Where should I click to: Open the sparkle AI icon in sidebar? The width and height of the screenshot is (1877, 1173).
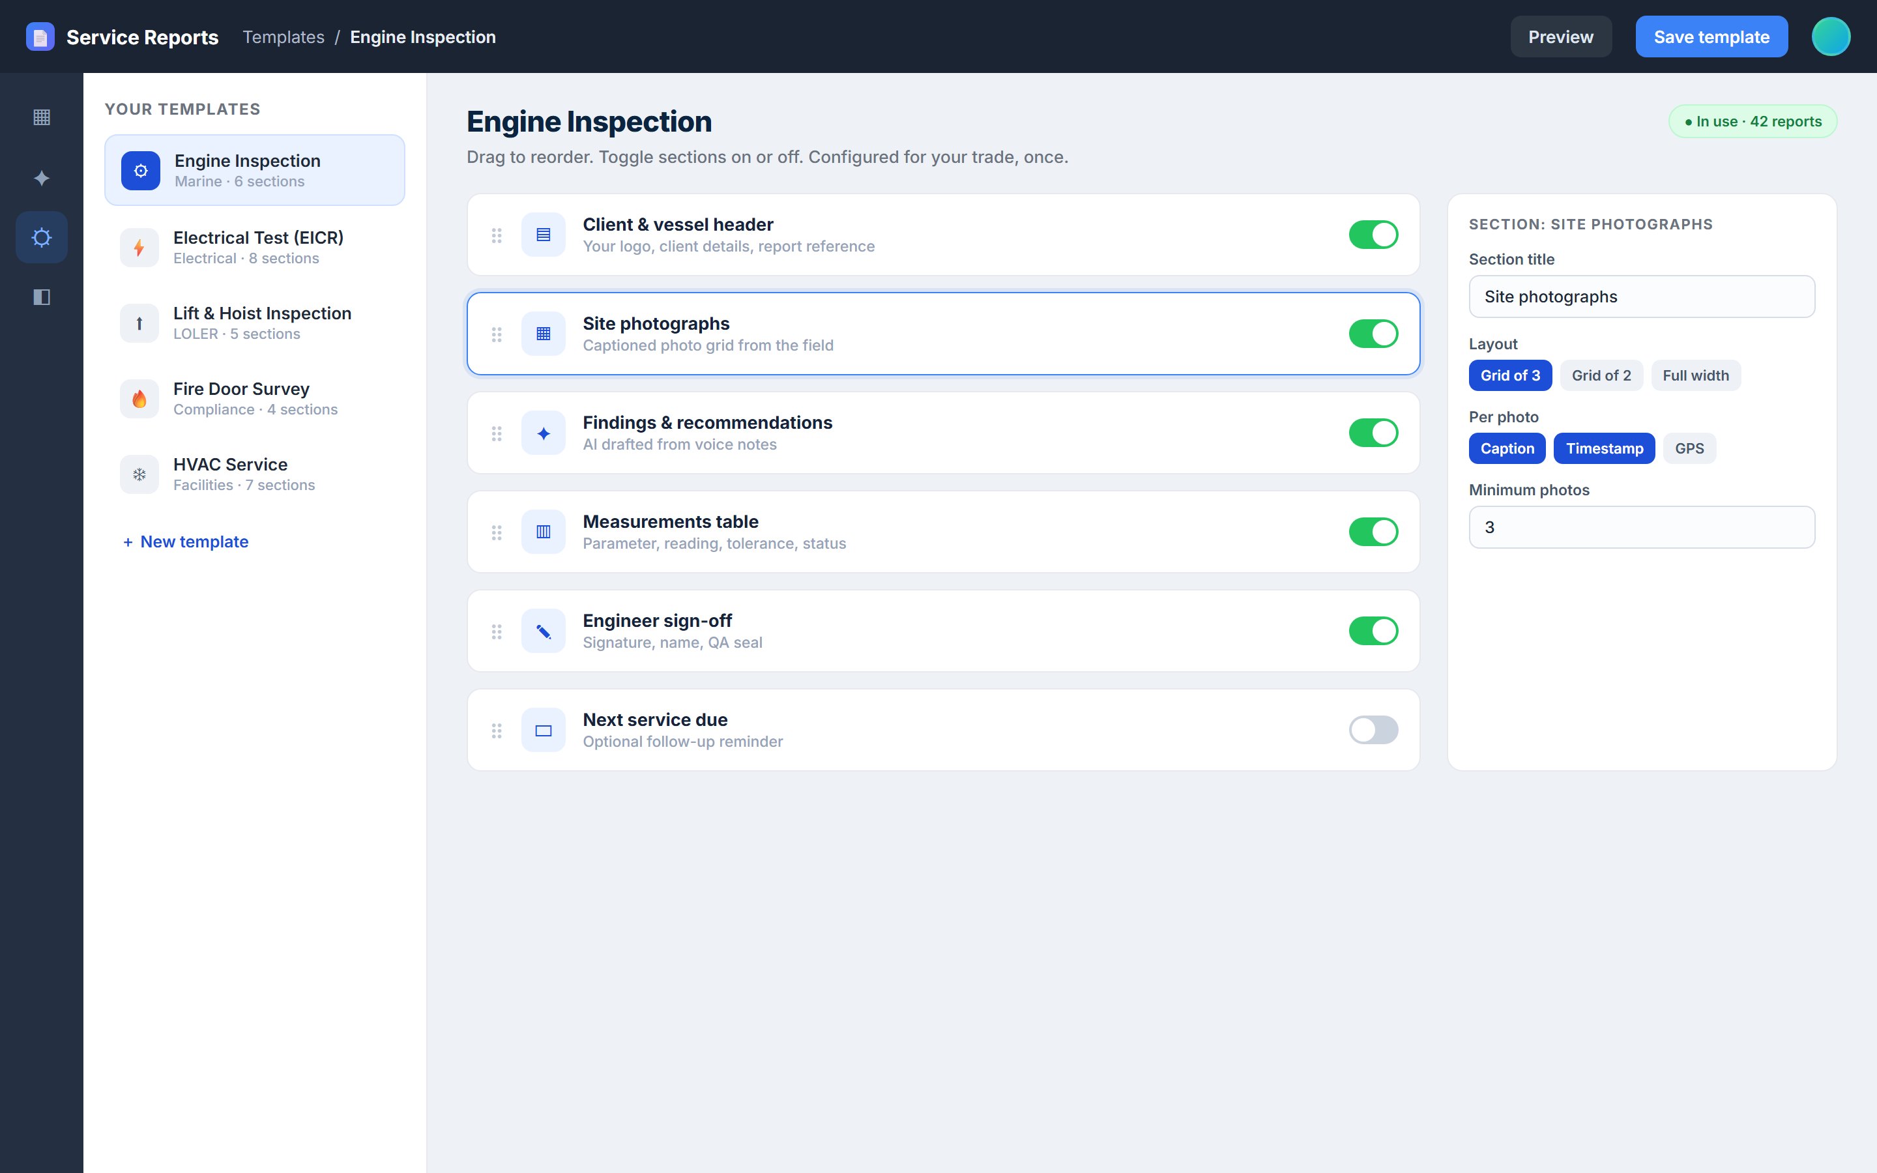pyautogui.click(x=42, y=178)
